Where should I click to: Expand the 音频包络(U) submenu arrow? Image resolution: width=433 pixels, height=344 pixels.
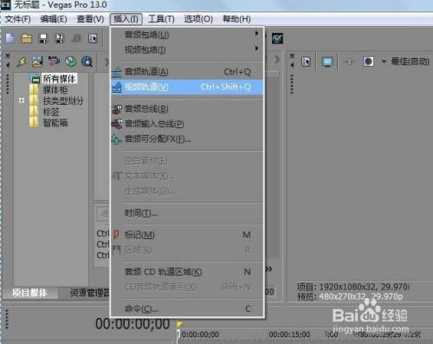pyautogui.click(x=256, y=34)
